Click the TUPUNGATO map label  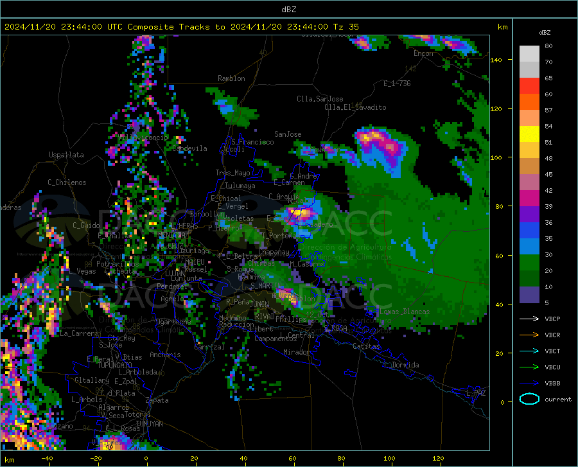115,366
